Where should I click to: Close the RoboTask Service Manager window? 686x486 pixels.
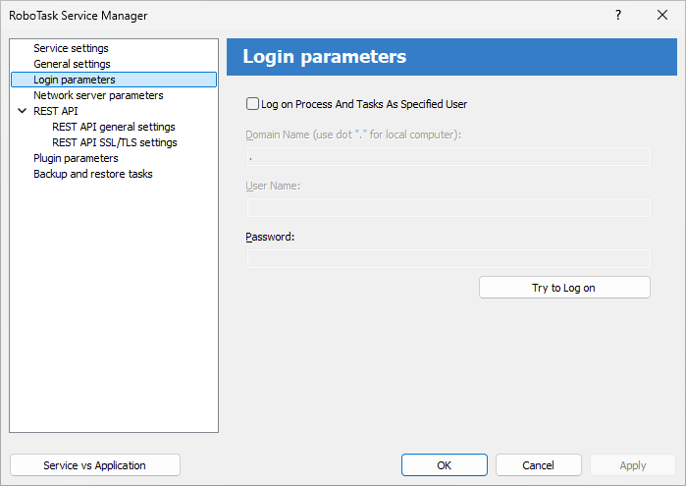pos(662,16)
